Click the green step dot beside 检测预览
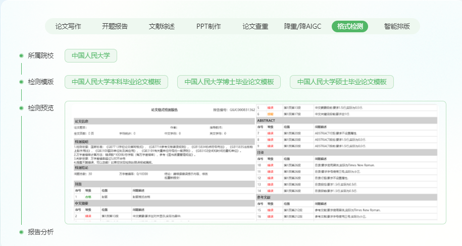The height and width of the screenshot is (246, 462). click(21, 108)
